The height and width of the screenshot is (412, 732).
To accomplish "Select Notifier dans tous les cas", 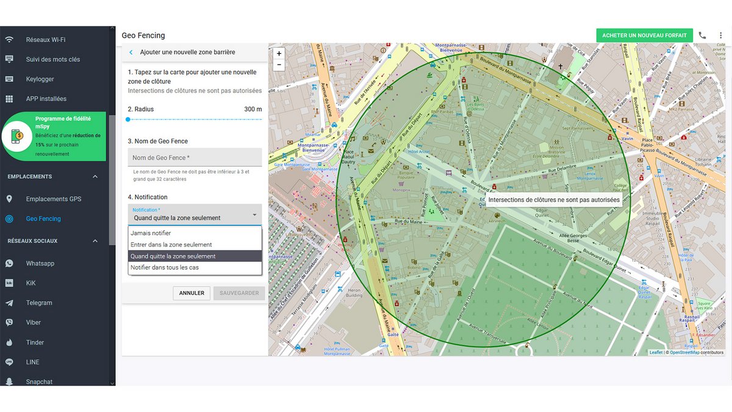I will tap(195, 267).
